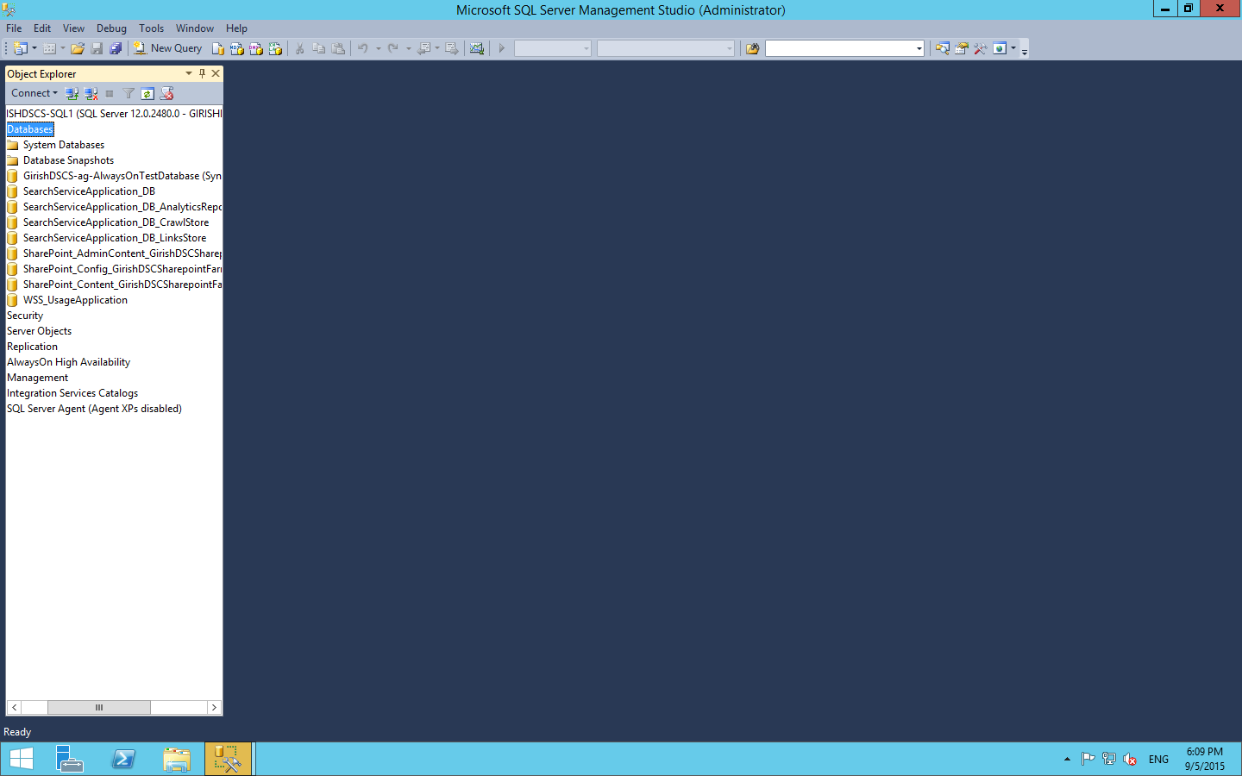Click into the Find text field
This screenshot has height=776, width=1242.
(839, 48)
